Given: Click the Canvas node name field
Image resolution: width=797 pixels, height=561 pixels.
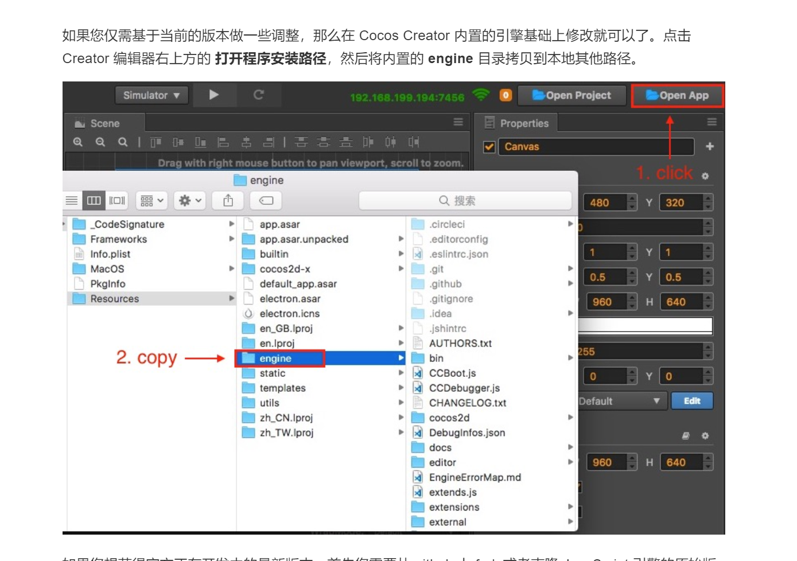Looking at the screenshot, I should click(596, 147).
